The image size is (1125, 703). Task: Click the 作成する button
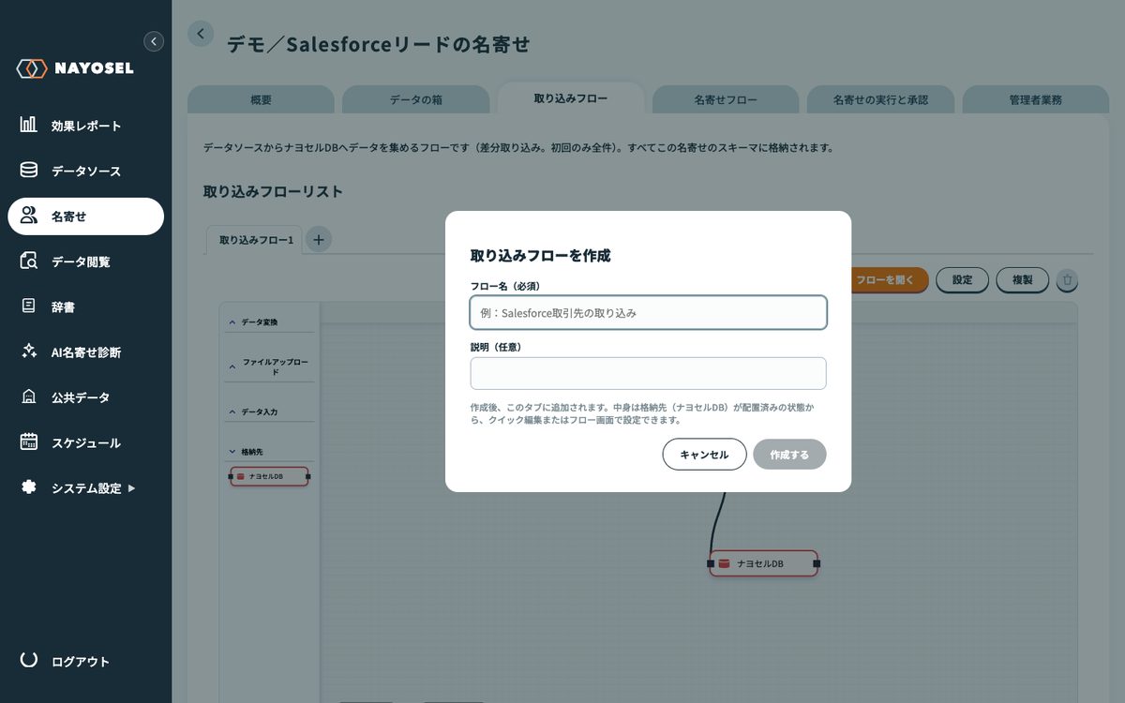tap(789, 455)
